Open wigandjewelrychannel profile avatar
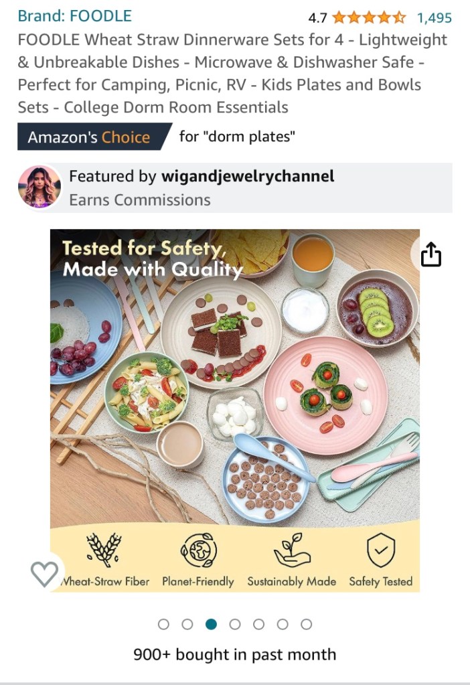This screenshot has width=470, height=685. (x=40, y=187)
